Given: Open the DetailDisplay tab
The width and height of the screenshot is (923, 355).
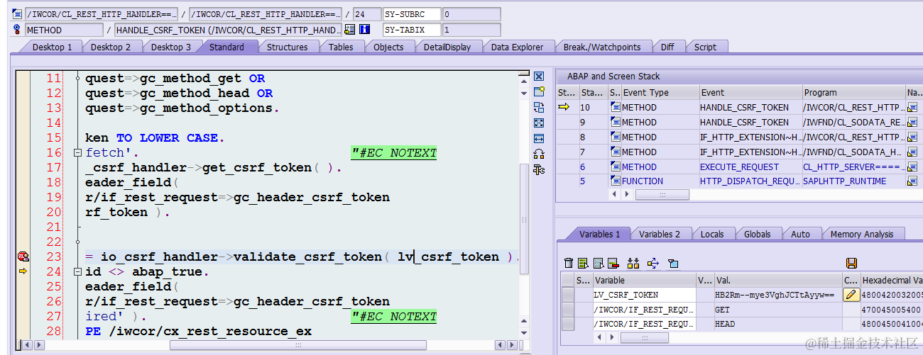Looking at the screenshot, I should coord(447,47).
